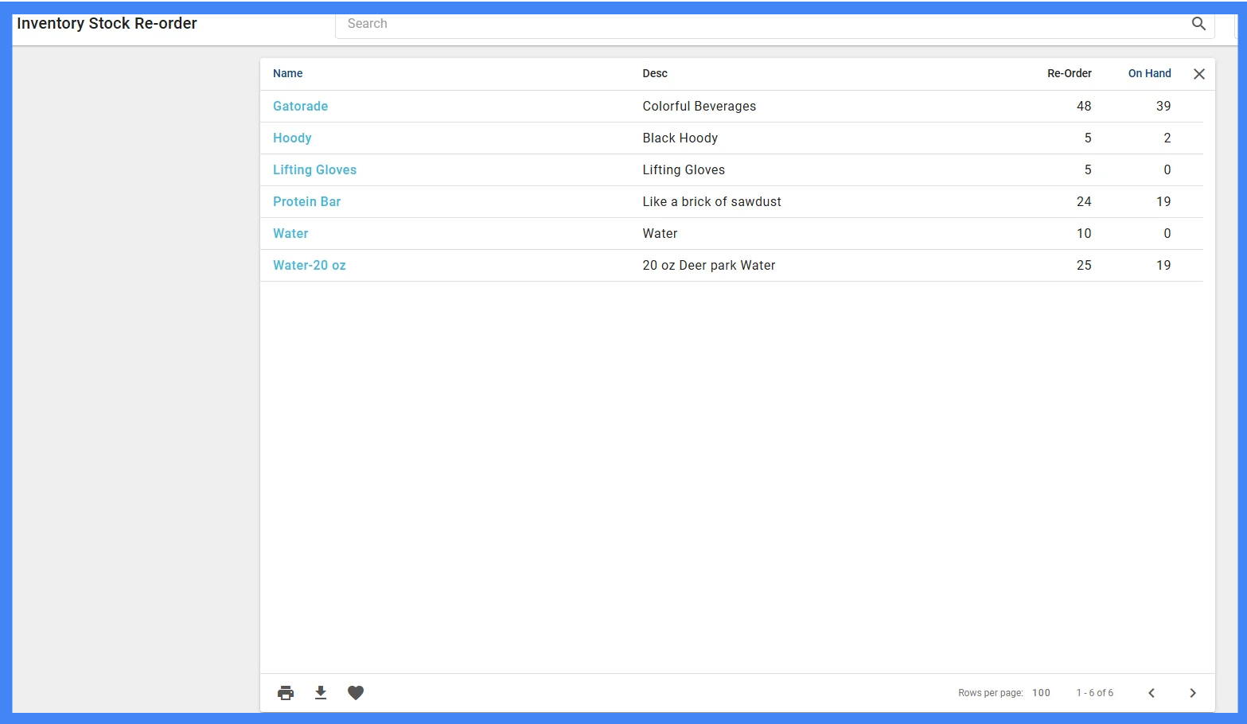
Task: Save report as favorite with heart icon
Action: click(x=356, y=693)
